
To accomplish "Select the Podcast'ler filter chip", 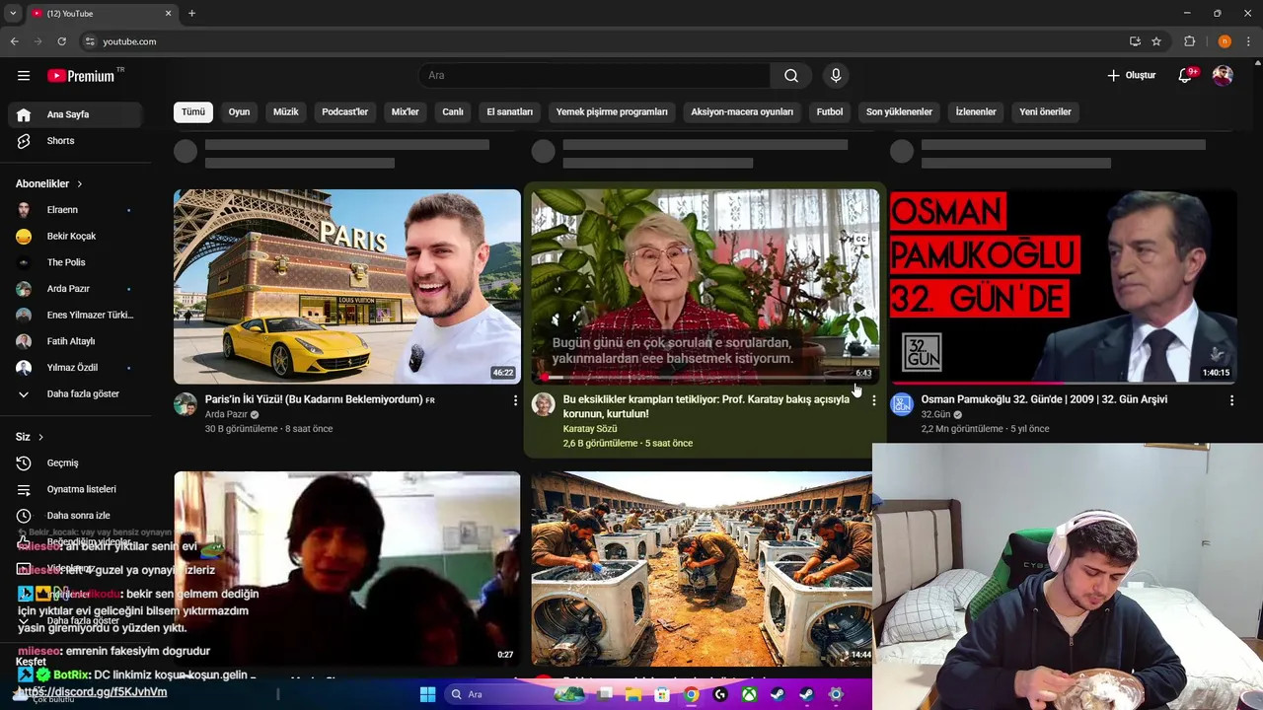I will 344,112.
